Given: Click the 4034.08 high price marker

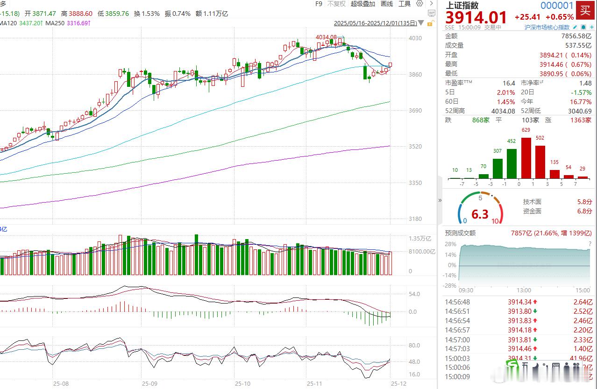Looking at the screenshot, I should pos(326,37).
